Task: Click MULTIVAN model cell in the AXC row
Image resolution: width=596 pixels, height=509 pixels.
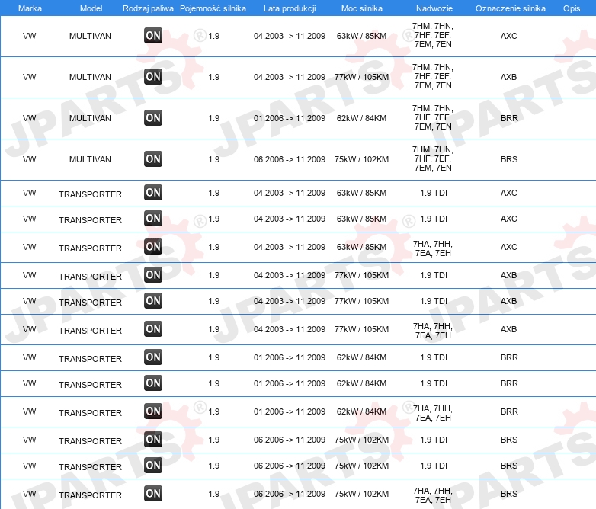Action: 90,36
